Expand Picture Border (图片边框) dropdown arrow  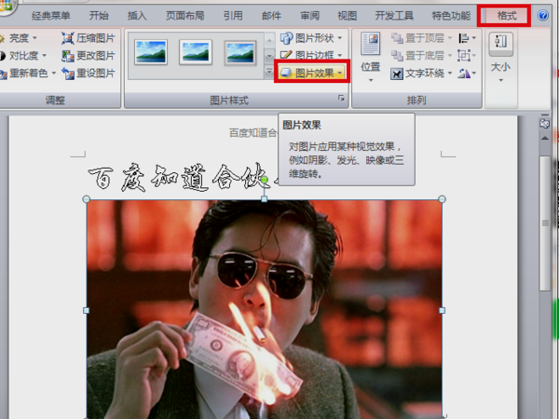click(x=339, y=55)
